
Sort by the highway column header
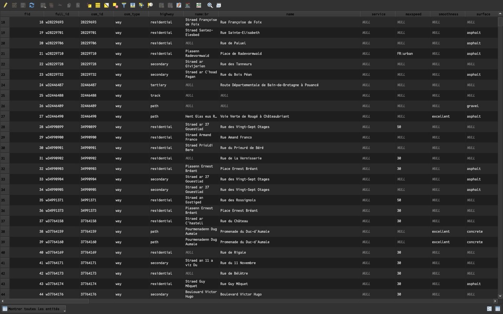(x=166, y=14)
